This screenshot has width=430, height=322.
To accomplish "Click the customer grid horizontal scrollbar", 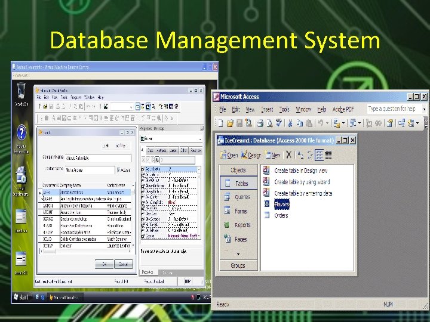I will [85, 251].
